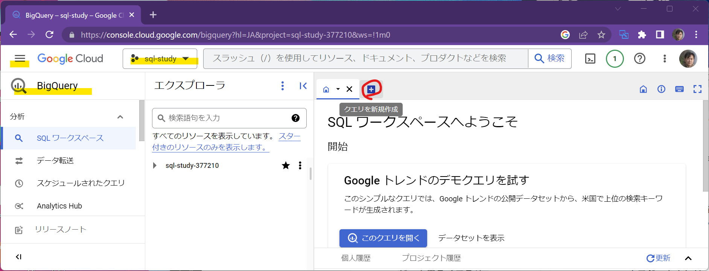Open sql-study-377210 actions menu
Viewport: 709px width, 271px height.
300,166
